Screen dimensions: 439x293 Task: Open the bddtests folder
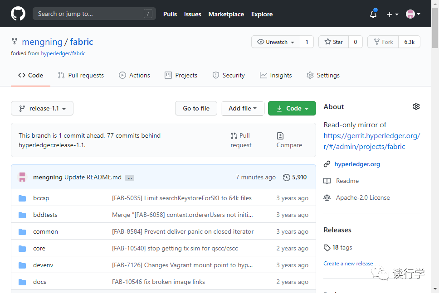coord(45,215)
